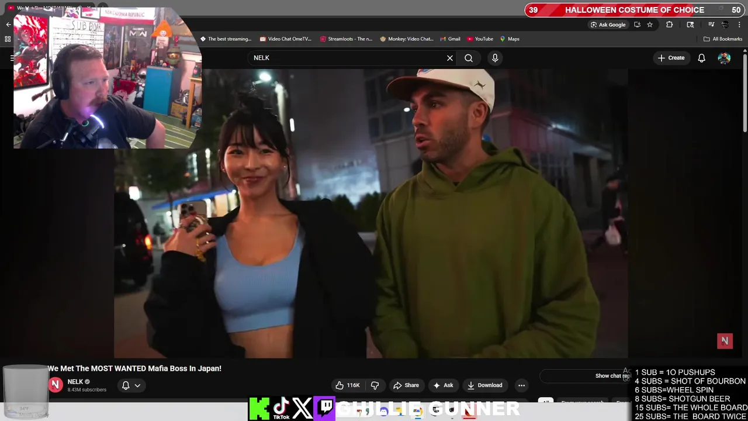Click the Kick logo in the overlay

coord(259,409)
